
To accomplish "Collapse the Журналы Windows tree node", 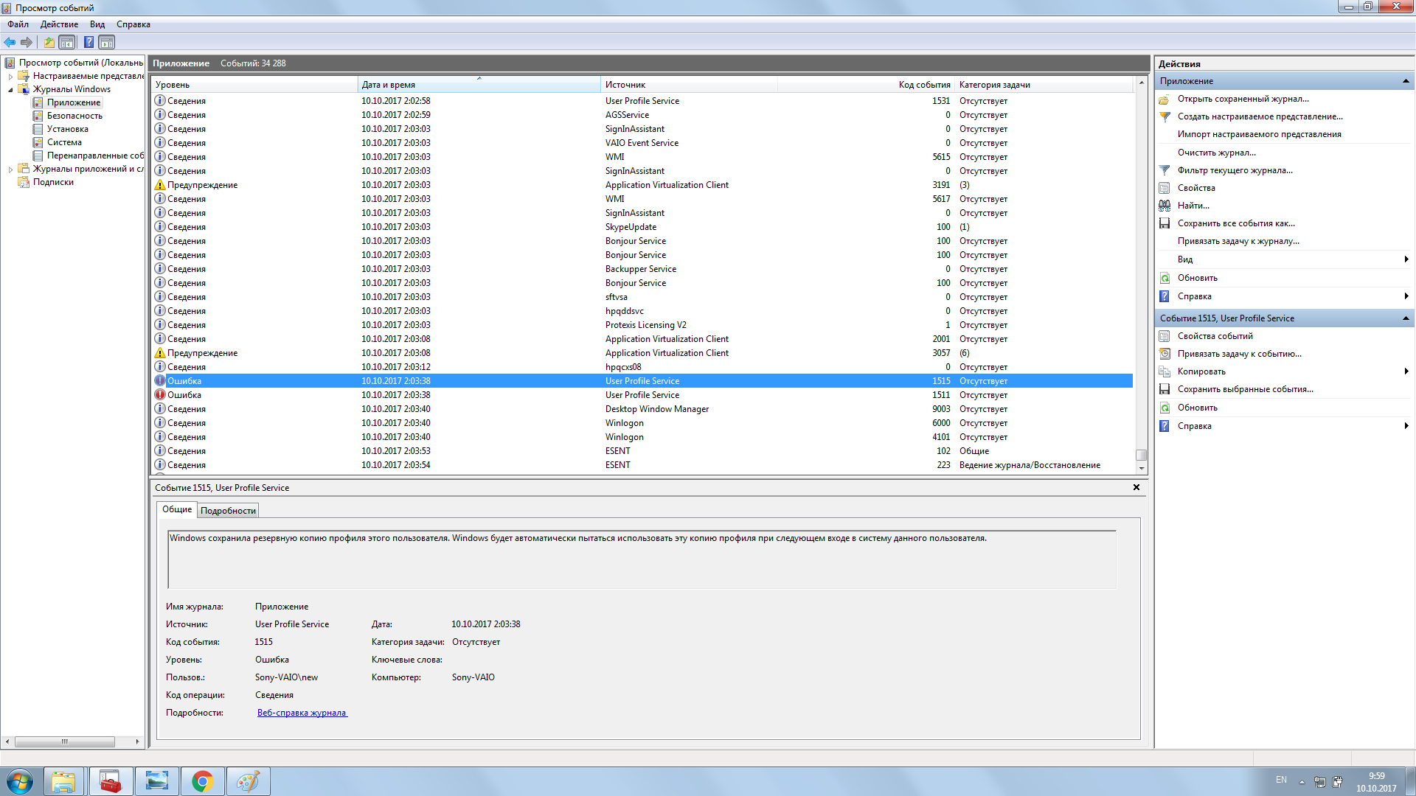I will (x=10, y=89).
